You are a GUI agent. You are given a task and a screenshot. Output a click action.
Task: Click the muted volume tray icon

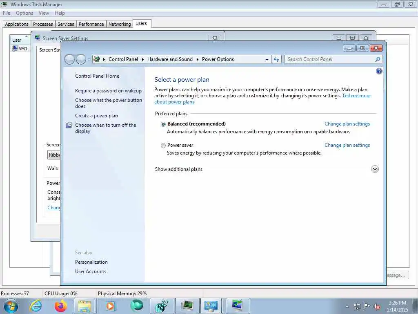(x=377, y=307)
